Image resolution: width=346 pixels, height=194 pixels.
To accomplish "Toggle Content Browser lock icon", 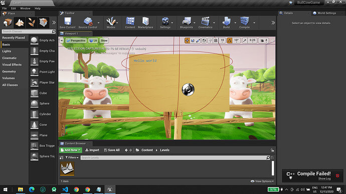I will [272, 150].
